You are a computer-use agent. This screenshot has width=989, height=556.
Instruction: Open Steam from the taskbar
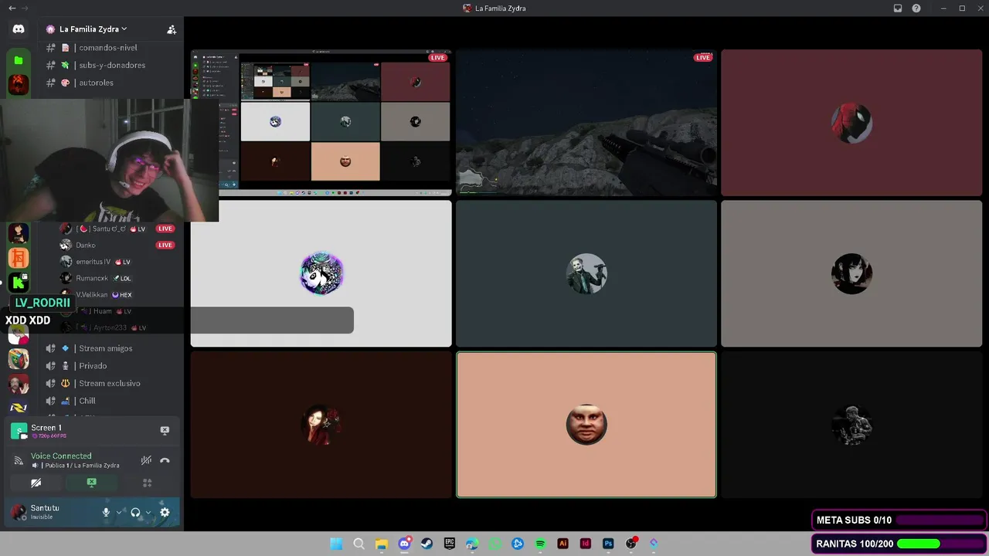click(x=427, y=544)
